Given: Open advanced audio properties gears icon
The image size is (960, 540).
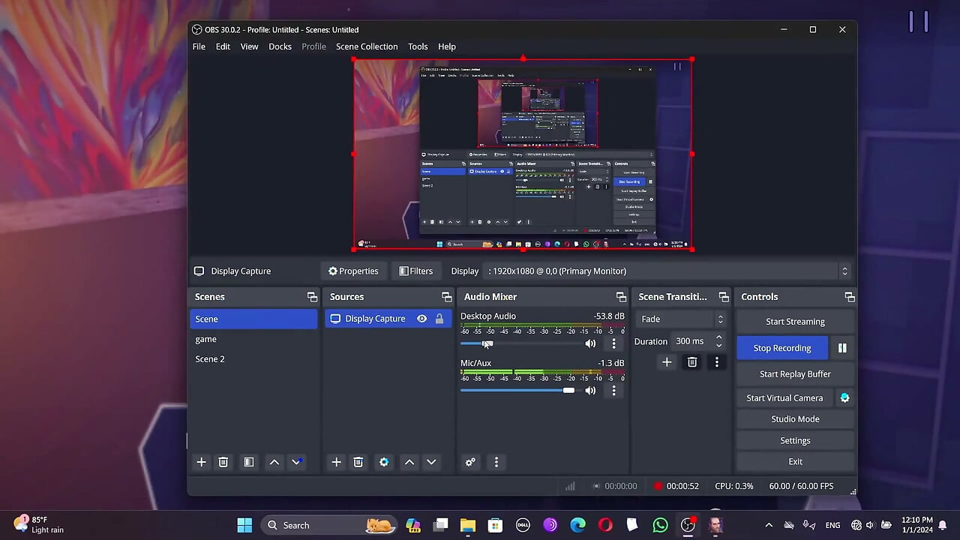Looking at the screenshot, I should (x=470, y=462).
